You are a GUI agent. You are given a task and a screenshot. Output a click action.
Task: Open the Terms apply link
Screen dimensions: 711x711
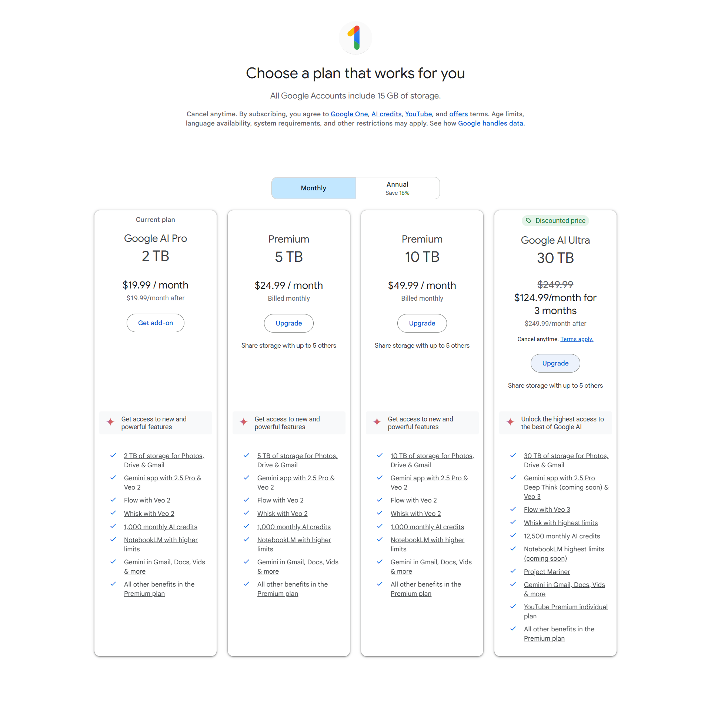pos(577,339)
